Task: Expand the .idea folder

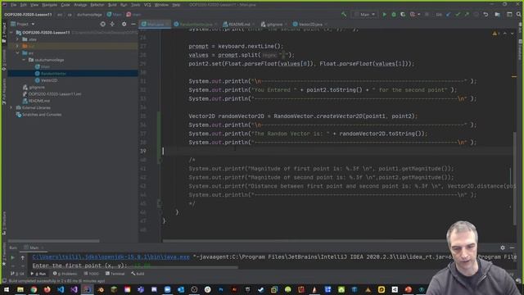Action: click(x=17, y=39)
